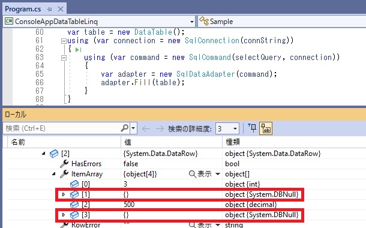
Task: Click the cube icon of ItemArray [1]
Action: coord(74,194)
